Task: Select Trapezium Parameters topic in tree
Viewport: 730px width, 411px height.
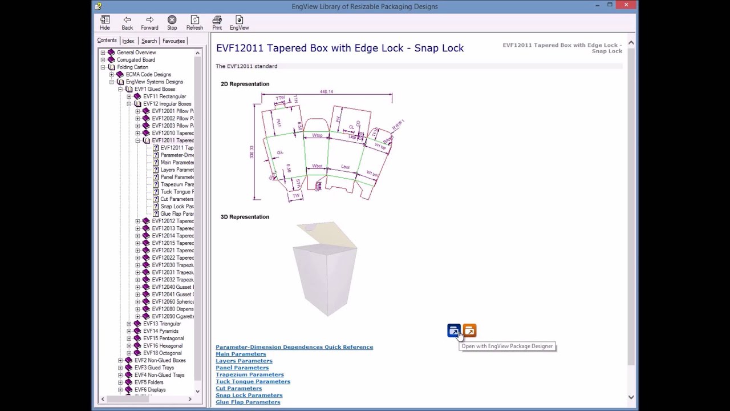Action: point(177,184)
